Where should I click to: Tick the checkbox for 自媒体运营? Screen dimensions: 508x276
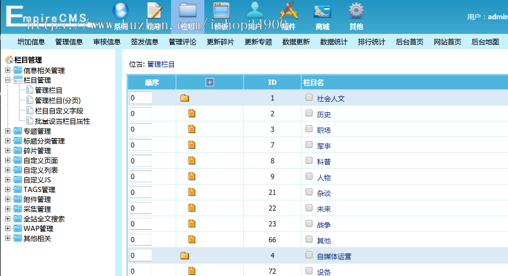point(309,255)
